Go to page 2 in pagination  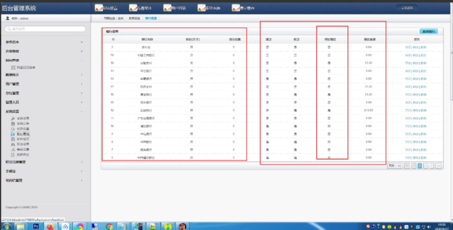[x=426, y=166]
